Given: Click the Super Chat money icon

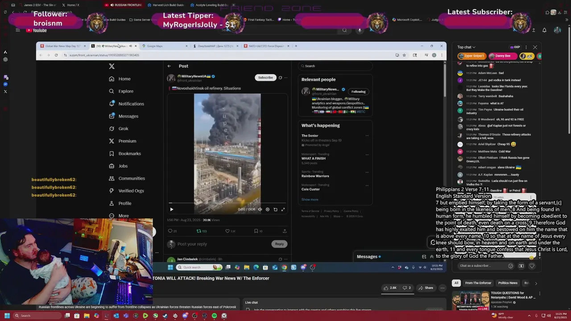Looking at the screenshot, I should tap(521, 266).
